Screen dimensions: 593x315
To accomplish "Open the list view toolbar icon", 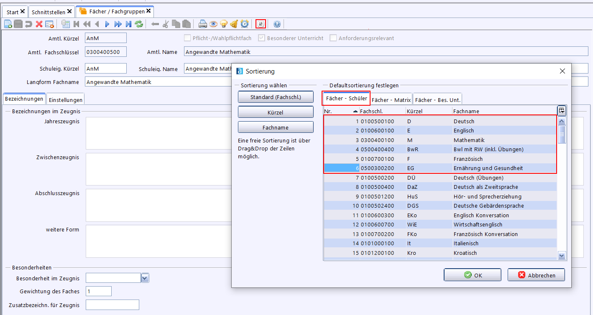I will click(66, 24).
